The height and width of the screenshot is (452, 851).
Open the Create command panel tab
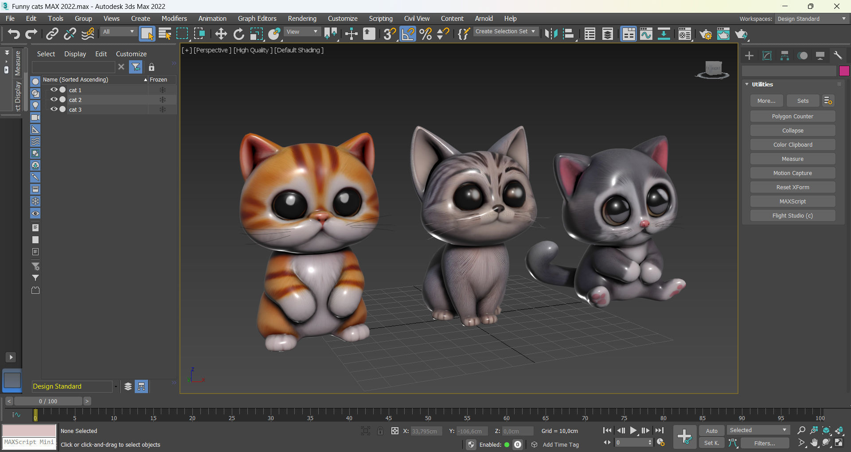(x=749, y=55)
